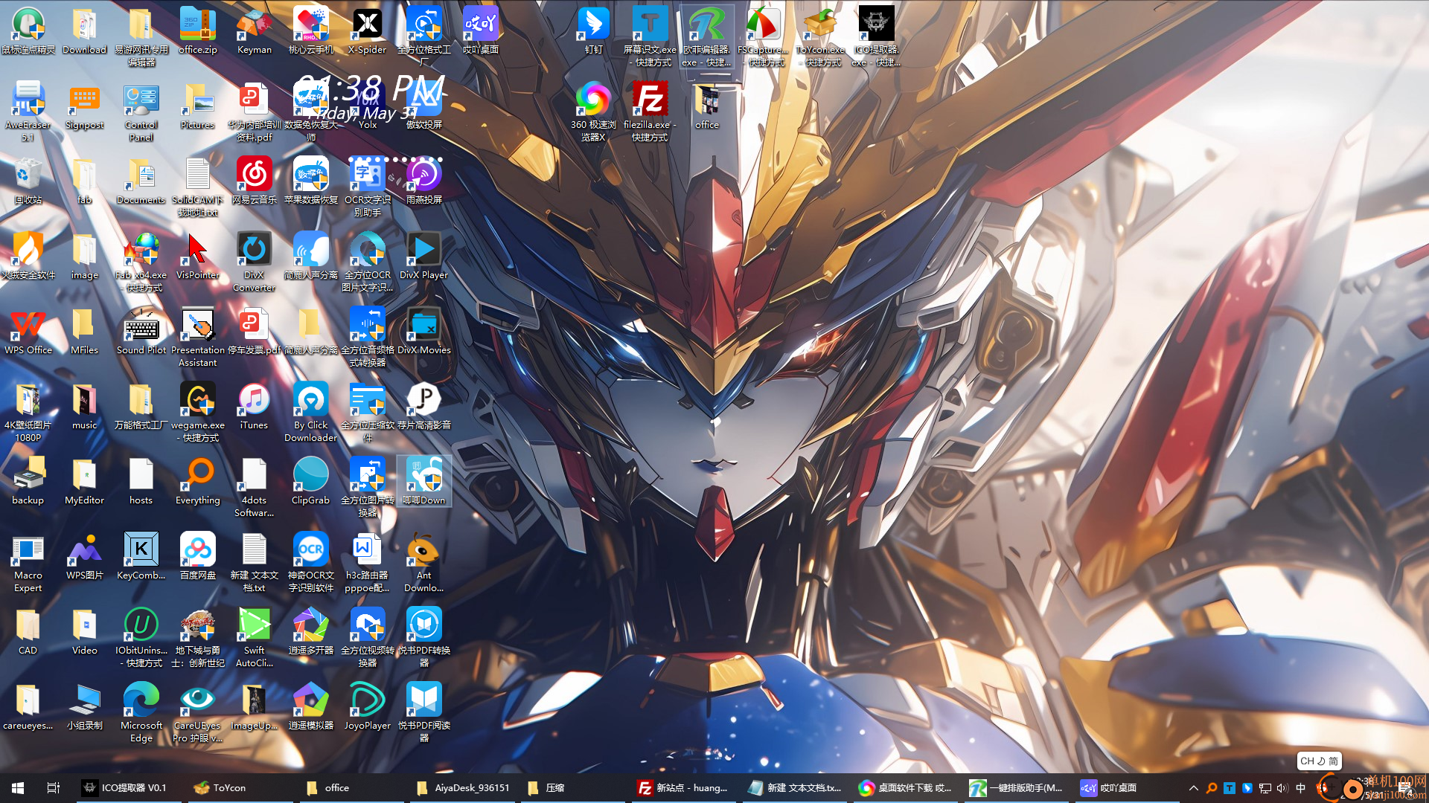Launch the Everything search icon
This screenshot has height=803, width=1429.
click(198, 482)
